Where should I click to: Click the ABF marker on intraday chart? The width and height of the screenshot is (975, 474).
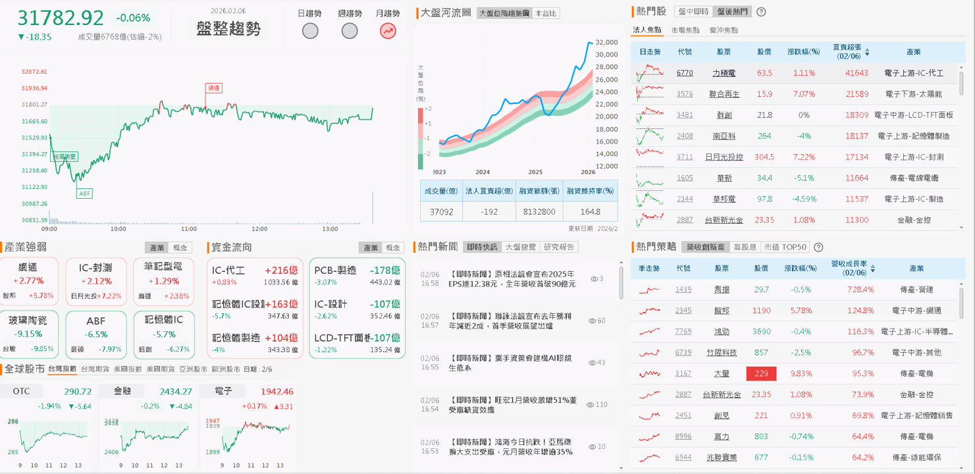84,194
